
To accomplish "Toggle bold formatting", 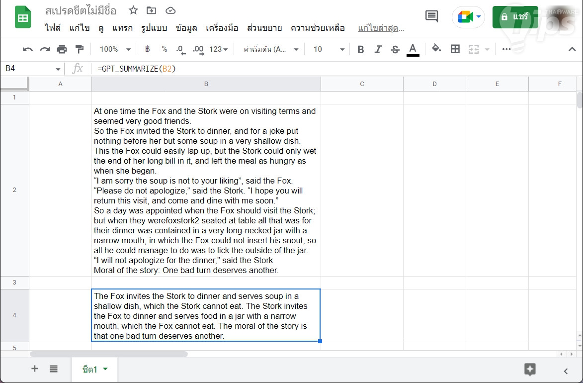I will click(361, 49).
